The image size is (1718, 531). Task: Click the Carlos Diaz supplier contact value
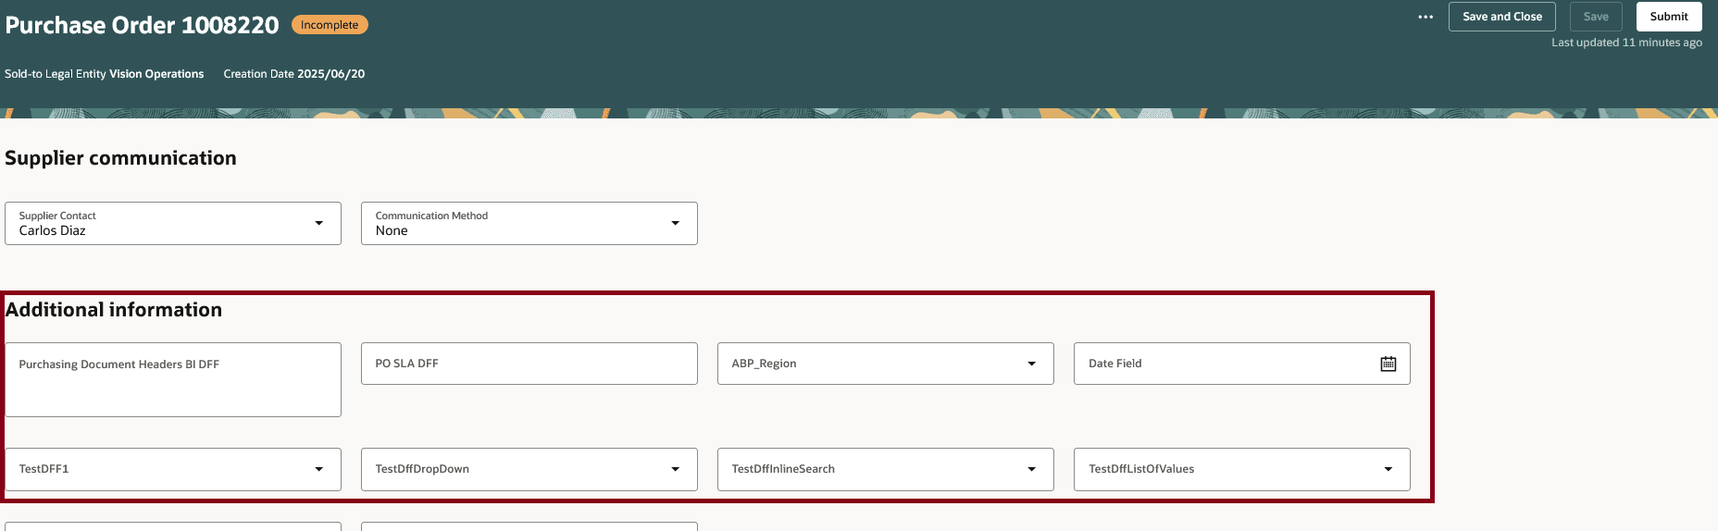point(53,230)
